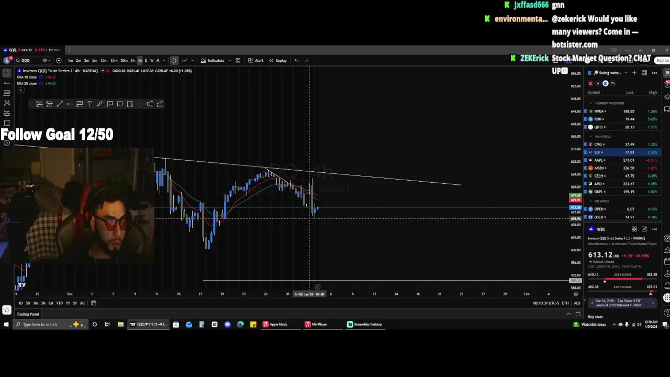Image resolution: width=670 pixels, height=377 pixels.
Task: Start bar Replay mode
Action: [278, 60]
